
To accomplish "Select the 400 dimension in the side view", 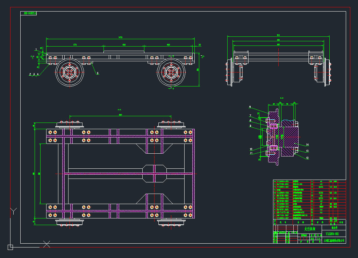I will [124, 45].
